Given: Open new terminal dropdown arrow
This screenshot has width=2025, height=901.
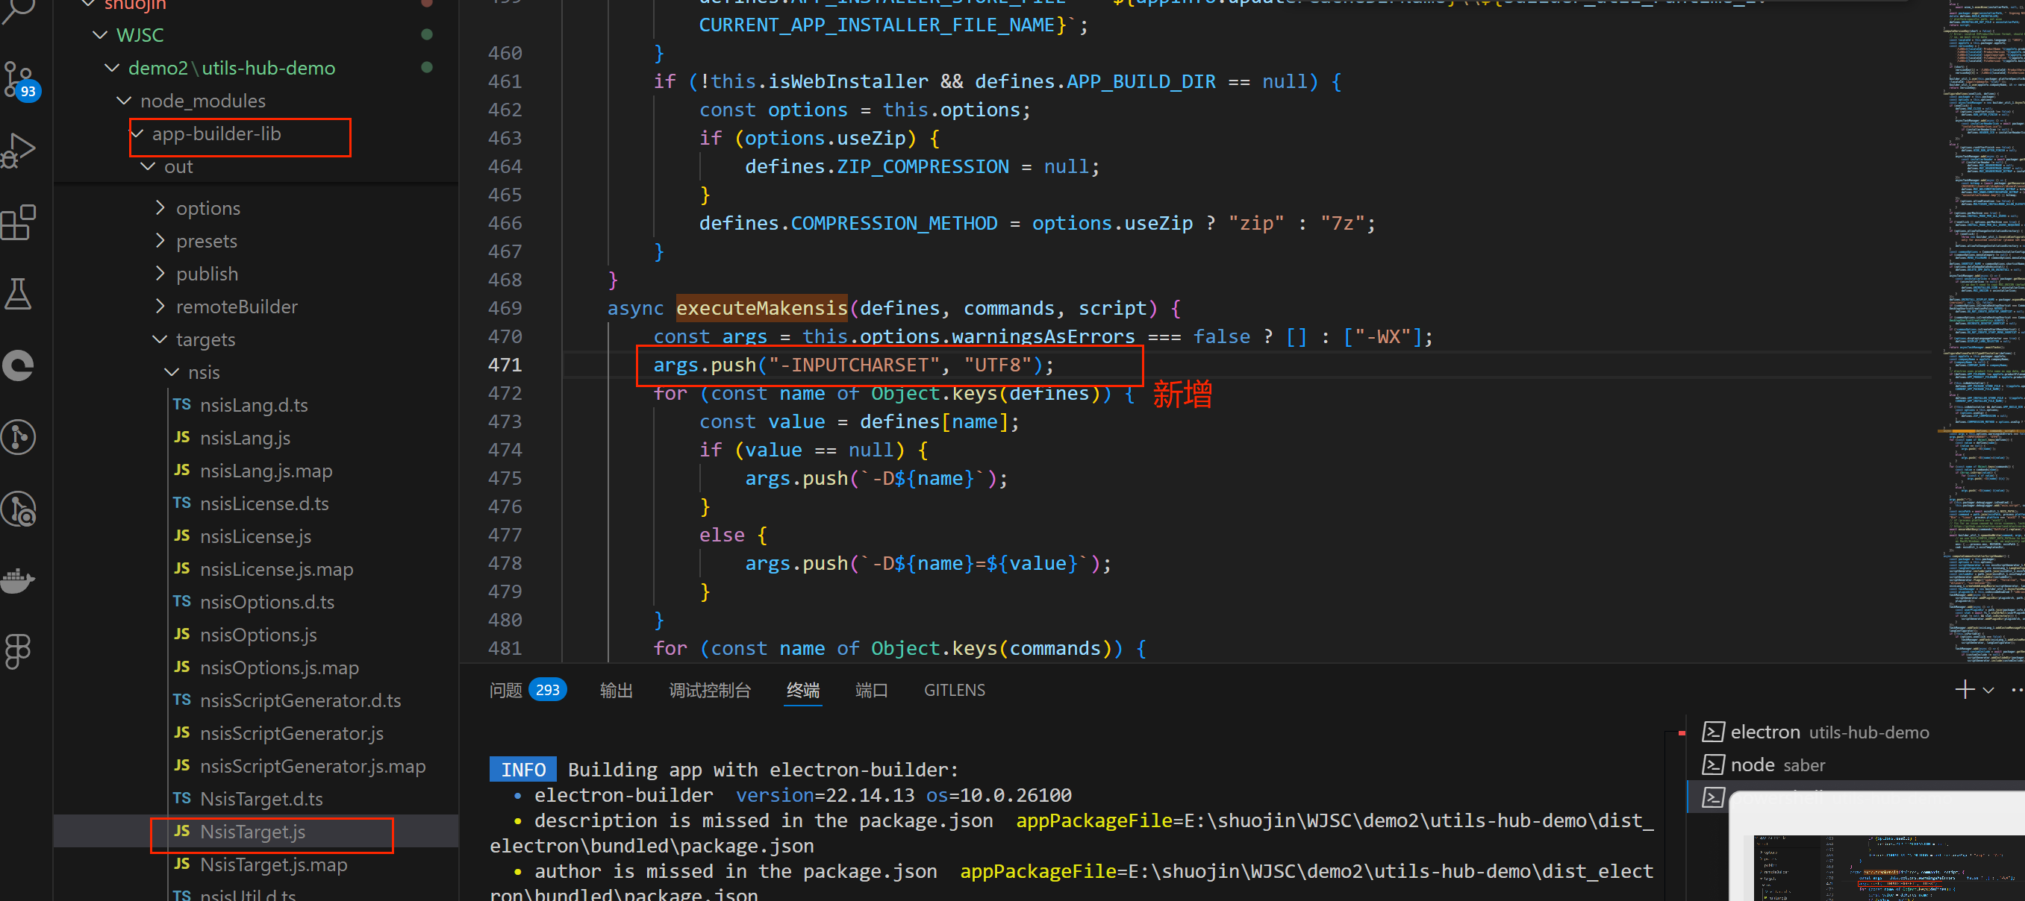Looking at the screenshot, I should [1989, 690].
